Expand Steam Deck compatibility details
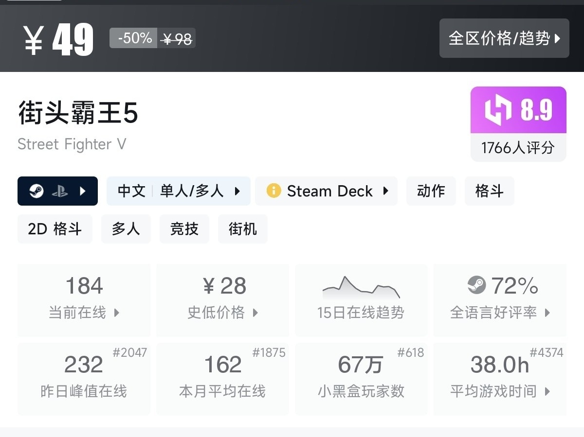The image size is (584, 437). click(385, 191)
